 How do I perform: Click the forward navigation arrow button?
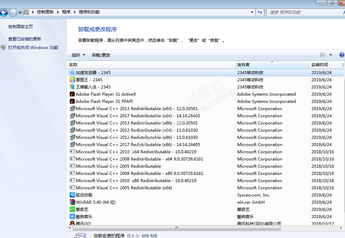[x=13, y=12]
